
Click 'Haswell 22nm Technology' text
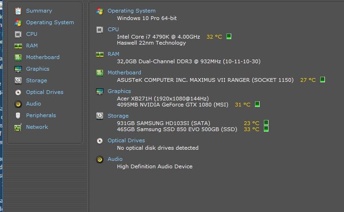click(x=151, y=43)
